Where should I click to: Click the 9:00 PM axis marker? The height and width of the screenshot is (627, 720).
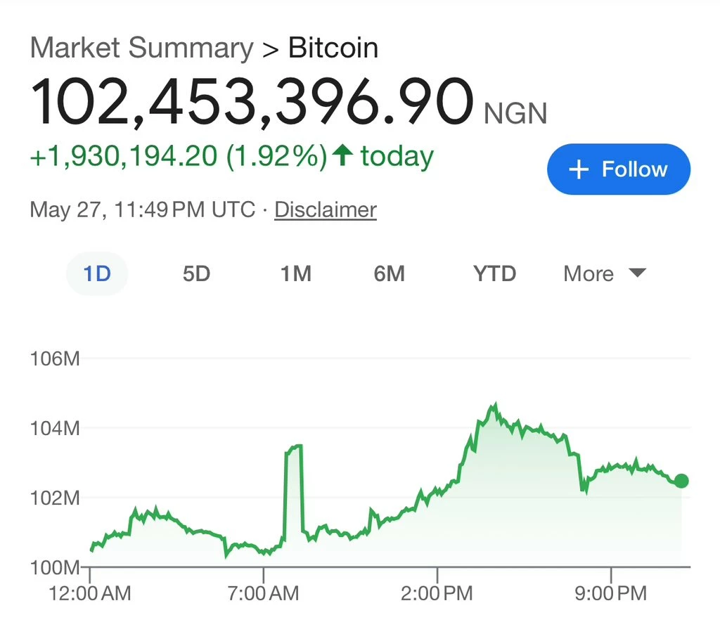(611, 593)
